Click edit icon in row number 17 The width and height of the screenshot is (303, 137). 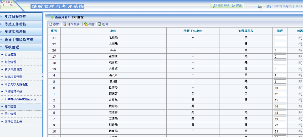(300, 56)
